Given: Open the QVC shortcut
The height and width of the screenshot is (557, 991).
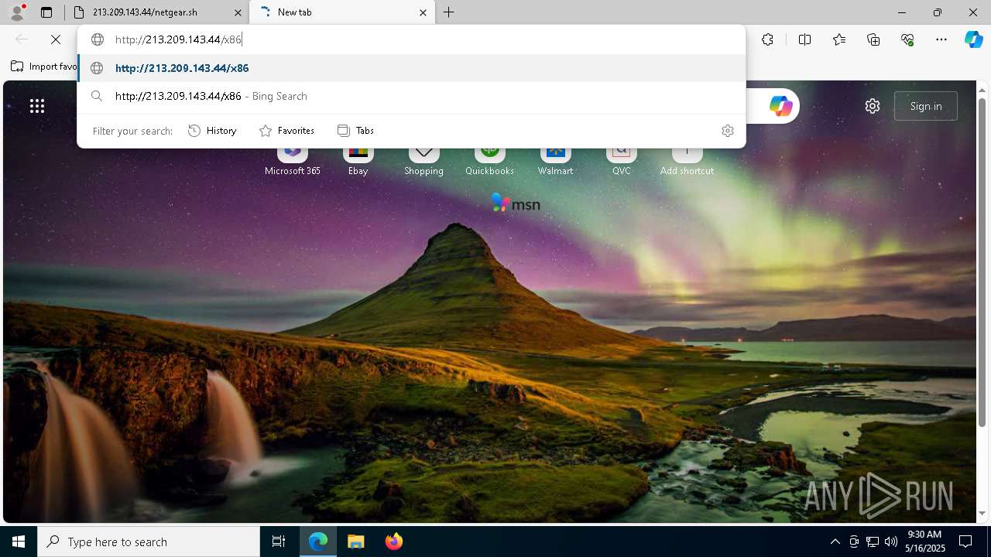Looking at the screenshot, I should pos(621,162).
